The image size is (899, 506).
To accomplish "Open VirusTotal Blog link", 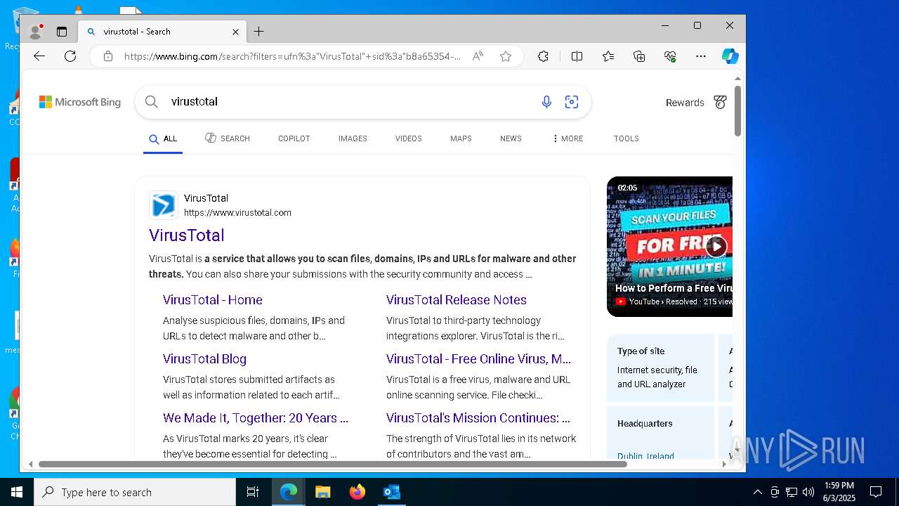I will 204,359.
